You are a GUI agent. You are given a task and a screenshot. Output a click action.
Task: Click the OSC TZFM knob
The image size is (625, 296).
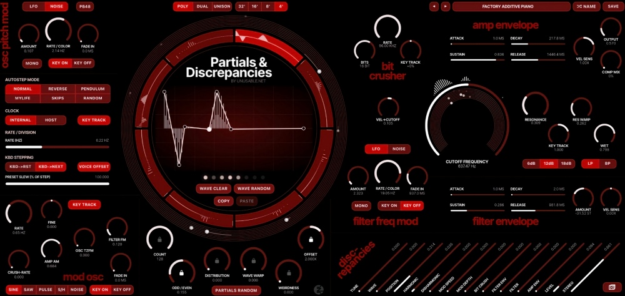pos(84,238)
